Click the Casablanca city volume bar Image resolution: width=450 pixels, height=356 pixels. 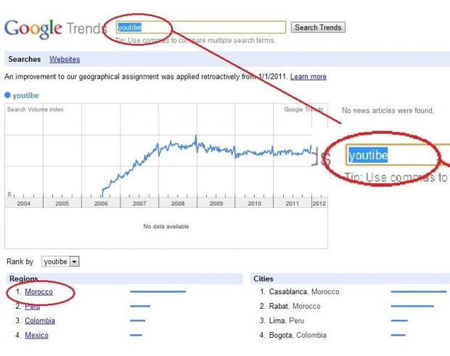click(419, 291)
